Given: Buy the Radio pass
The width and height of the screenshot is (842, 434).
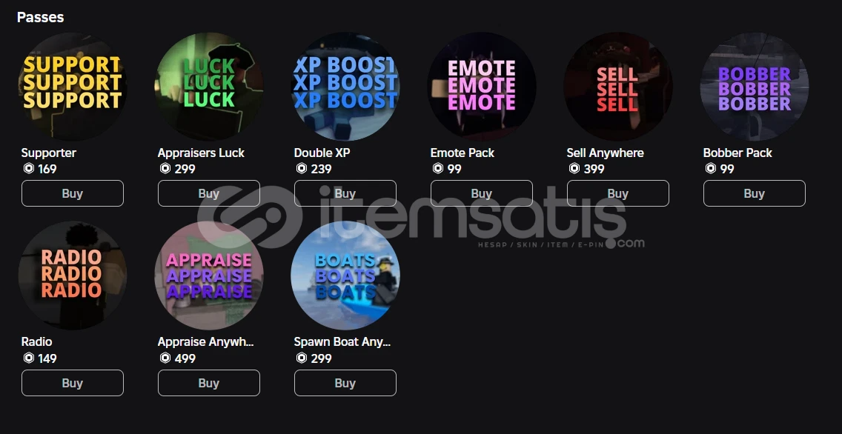Looking at the screenshot, I should tap(73, 382).
